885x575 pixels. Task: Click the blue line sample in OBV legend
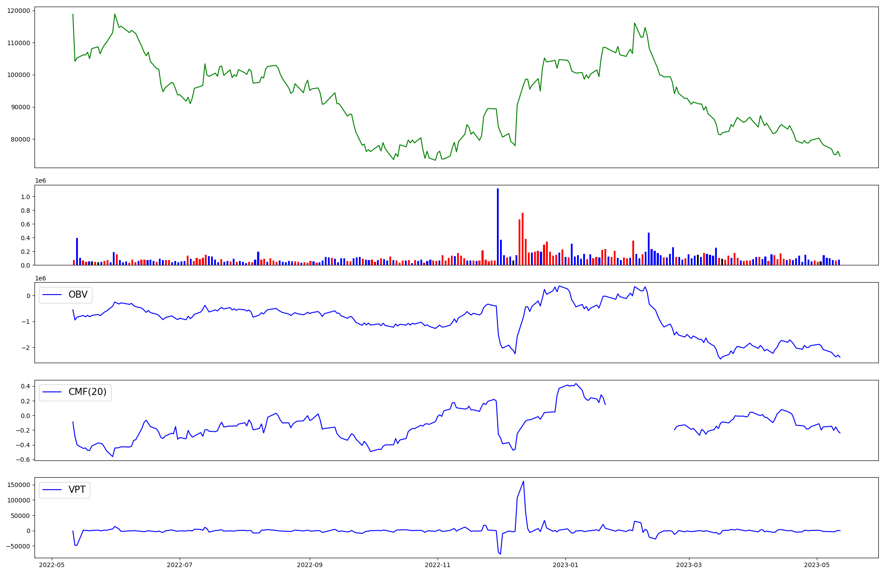point(52,295)
